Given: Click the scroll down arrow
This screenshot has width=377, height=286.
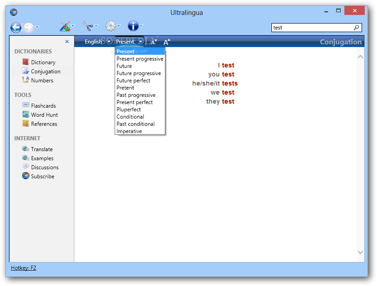Looking at the screenshot, I should 360,252.
